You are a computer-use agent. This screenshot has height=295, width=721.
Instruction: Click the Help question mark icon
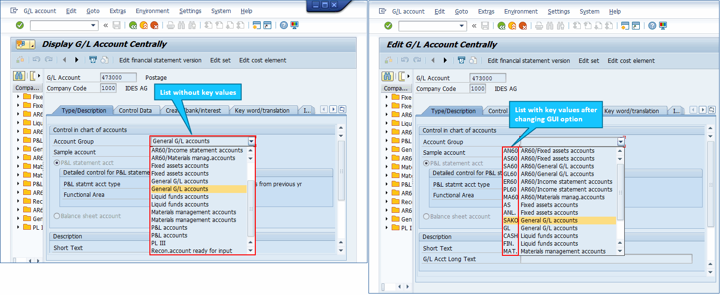(x=284, y=25)
